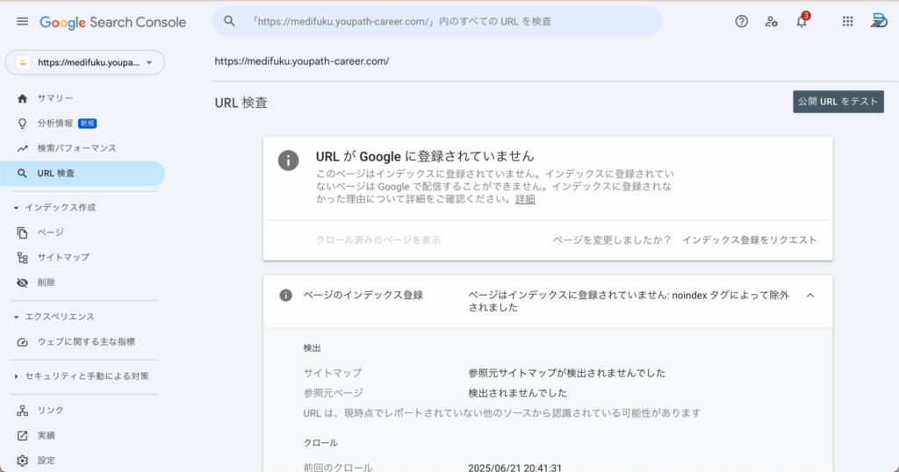The width and height of the screenshot is (899, 472).
Task: Click the 新規 badge next to 分析情報
Action: (x=87, y=124)
